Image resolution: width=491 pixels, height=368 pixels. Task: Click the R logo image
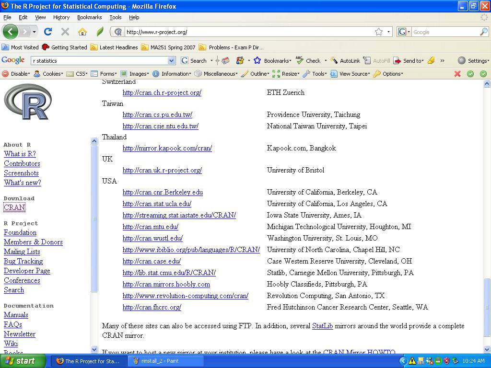coord(27,102)
